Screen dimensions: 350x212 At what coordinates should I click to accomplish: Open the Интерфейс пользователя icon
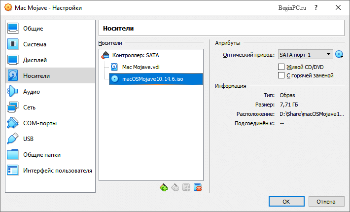pyautogui.click(x=13, y=170)
